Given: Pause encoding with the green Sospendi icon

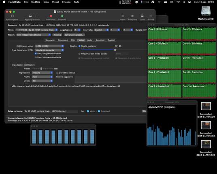Looking at the screenshot, I should point(62,16).
